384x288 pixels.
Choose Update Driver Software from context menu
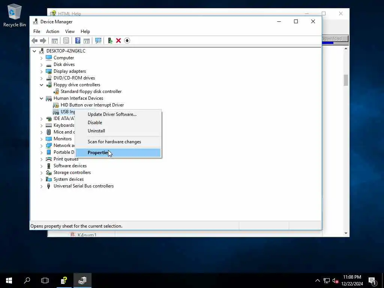point(118,114)
